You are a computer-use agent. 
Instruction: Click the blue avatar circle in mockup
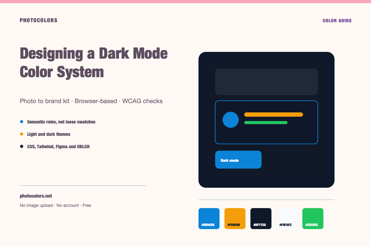pyautogui.click(x=231, y=120)
